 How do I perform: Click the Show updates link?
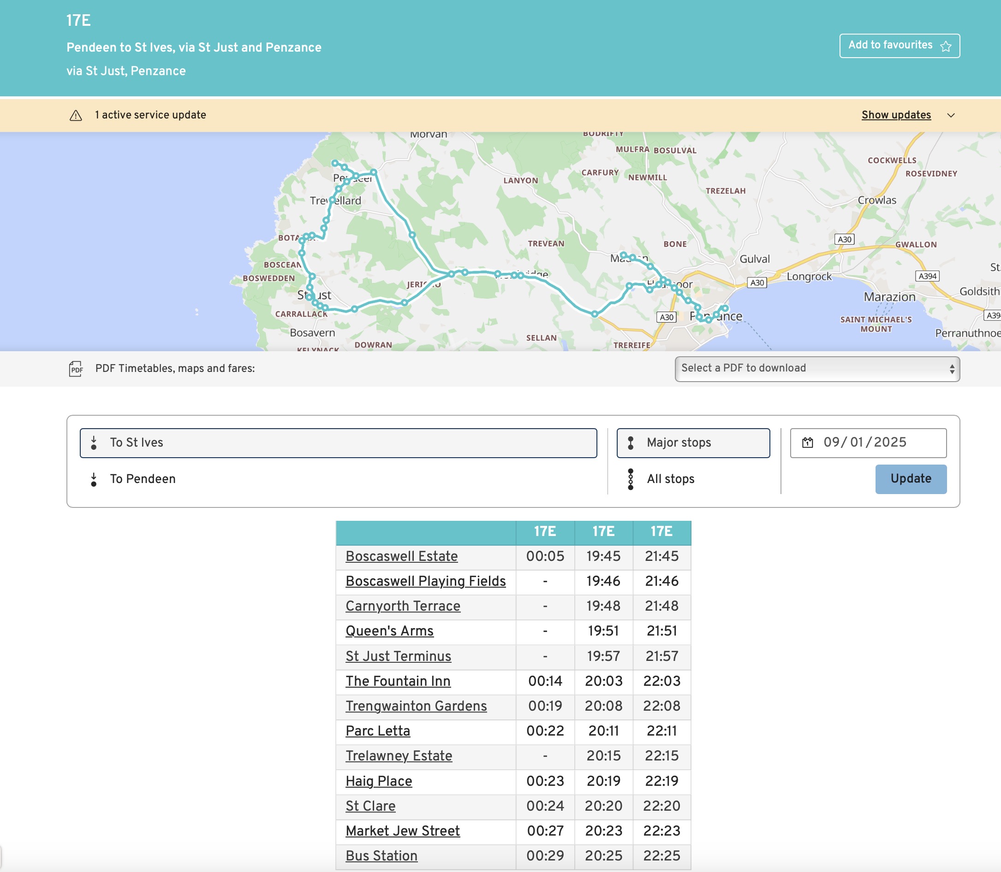tap(896, 115)
